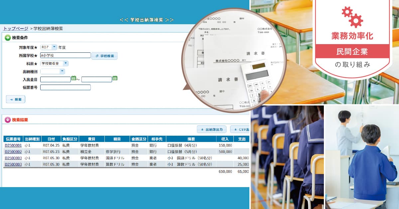The height and width of the screenshot is (209, 399).
Task: Click the 650,000 income total
Action: click(x=225, y=172)
